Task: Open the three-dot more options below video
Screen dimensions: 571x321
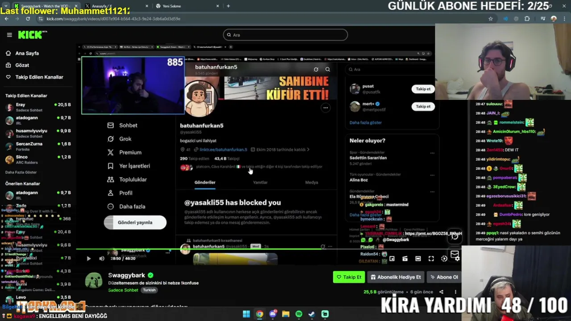Action: [455, 292]
